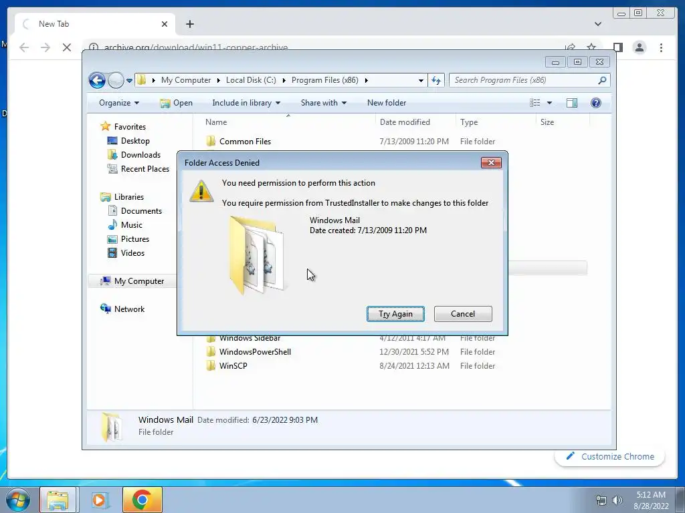685x513 pixels.
Task: Select the WinSCP folder
Action: tap(233, 366)
